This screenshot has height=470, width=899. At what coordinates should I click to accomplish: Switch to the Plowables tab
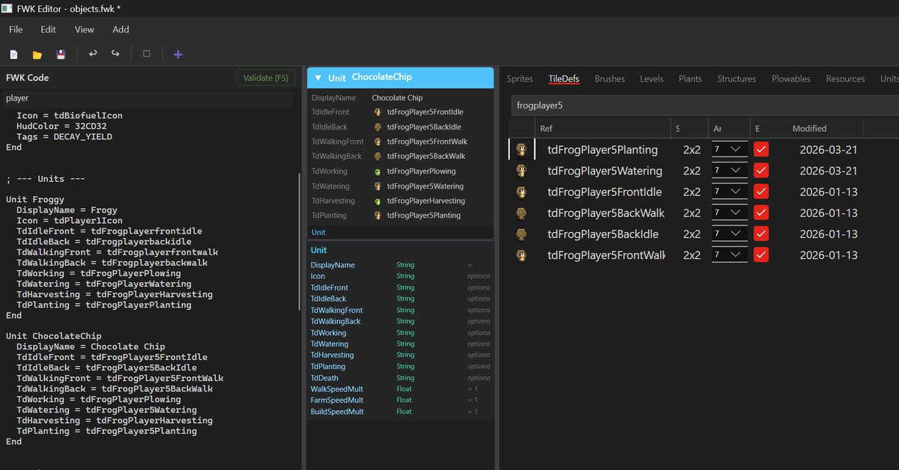point(791,79)
